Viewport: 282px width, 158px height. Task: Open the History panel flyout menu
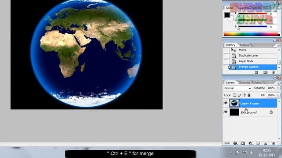[279, 45]
